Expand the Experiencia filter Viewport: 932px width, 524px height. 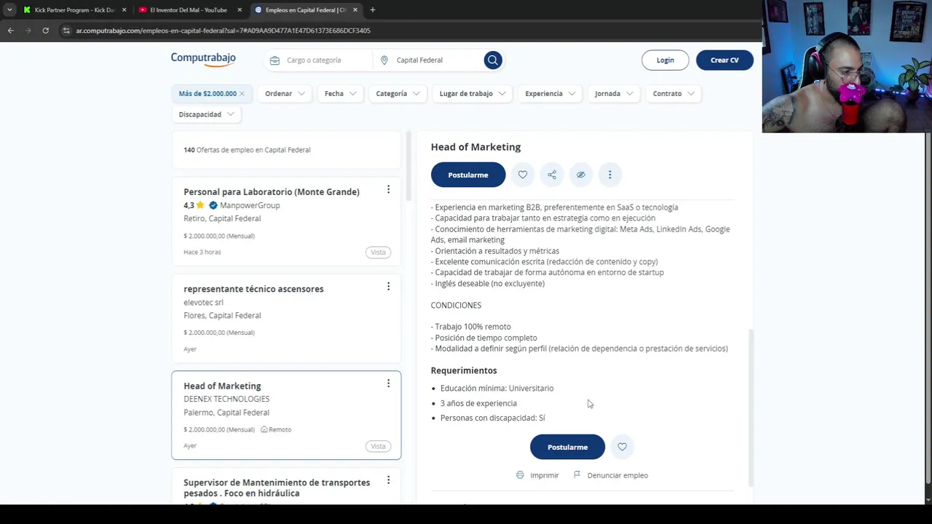click(x=550, y=93)
